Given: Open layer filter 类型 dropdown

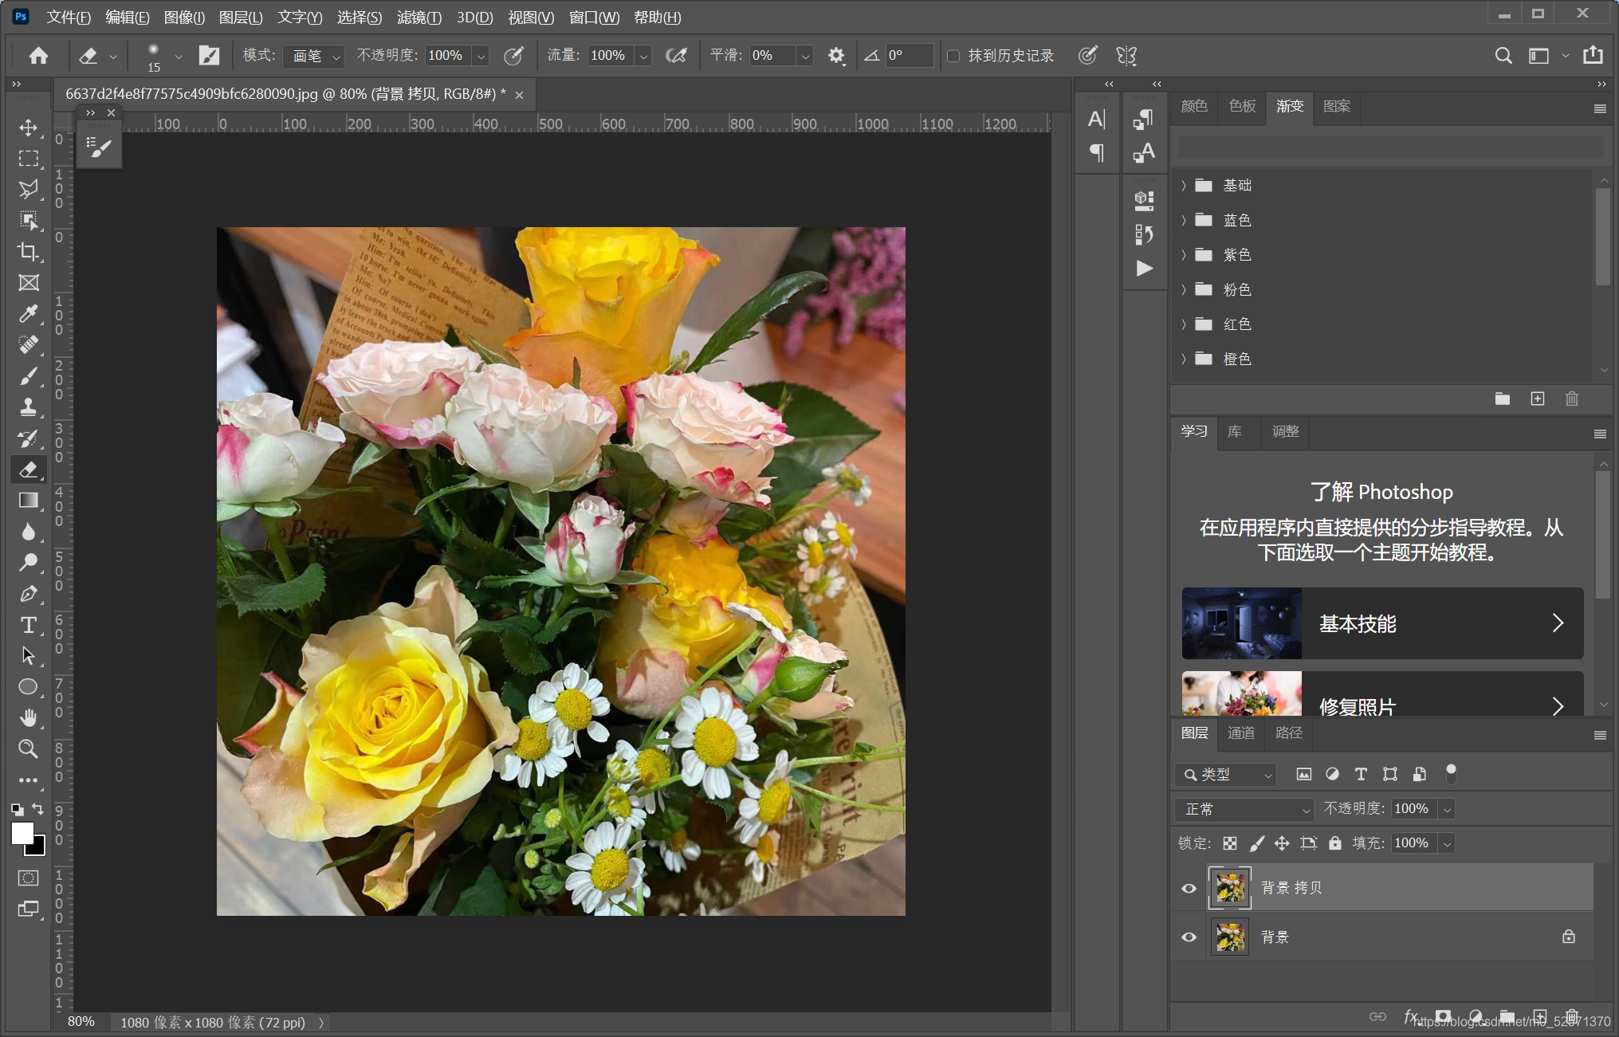Looking at the screenshot, I should 1225,775.
